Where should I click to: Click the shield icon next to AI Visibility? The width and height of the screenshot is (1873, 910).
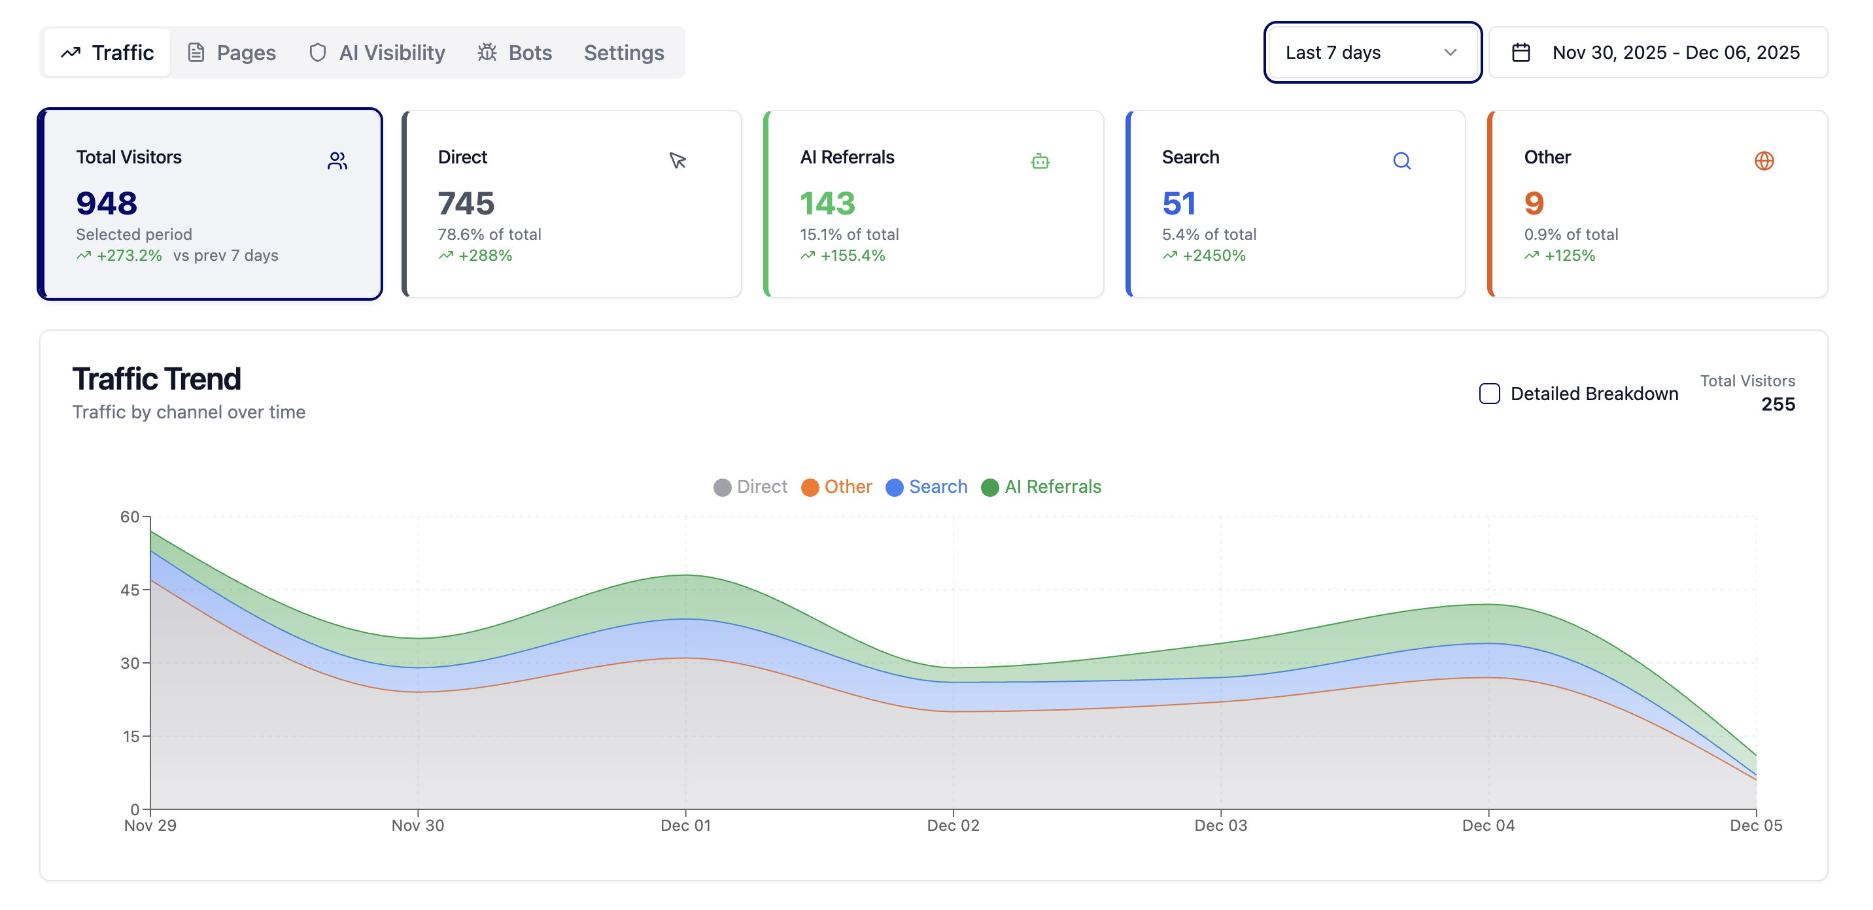pos(318,52)
